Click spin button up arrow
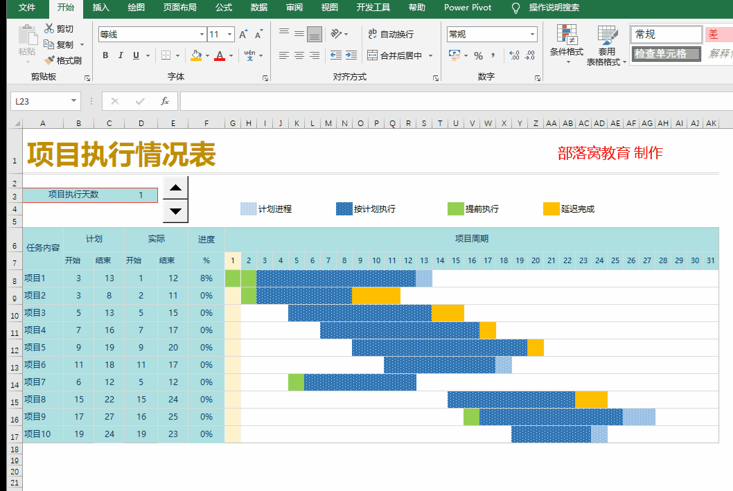This screenshot has height=491, width=733. click(175, 188)
